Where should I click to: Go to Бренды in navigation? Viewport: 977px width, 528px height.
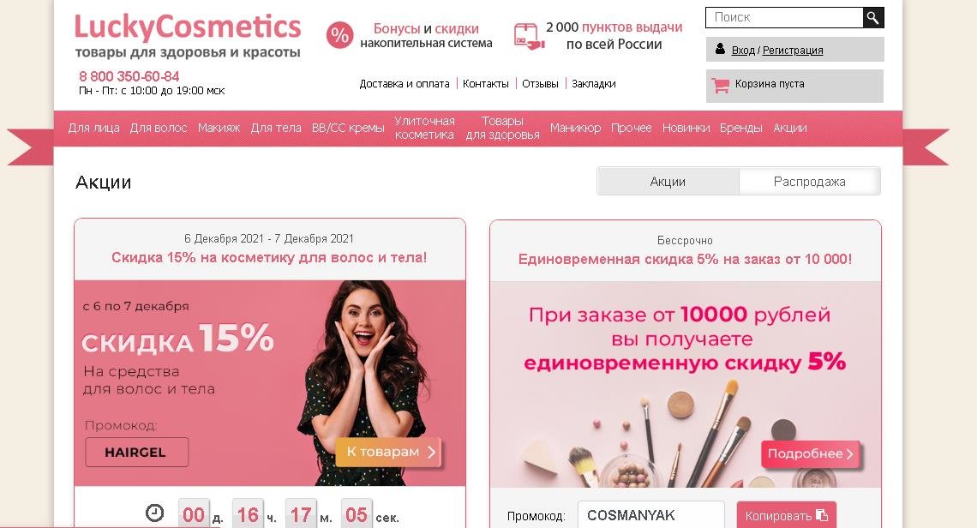[740, 128]
